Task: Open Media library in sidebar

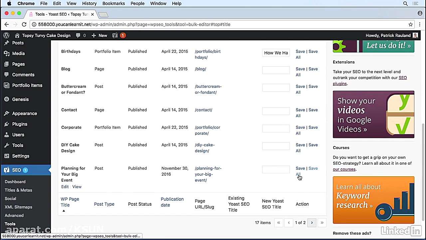Action: 18,53
